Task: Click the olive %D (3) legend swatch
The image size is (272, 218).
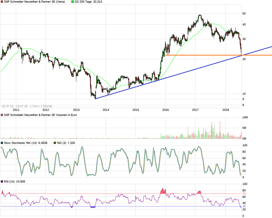Action: point(55,143)
